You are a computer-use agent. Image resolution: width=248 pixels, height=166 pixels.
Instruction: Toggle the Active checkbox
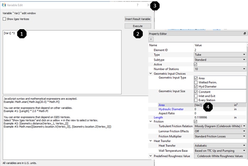click(x=196, y=64)
